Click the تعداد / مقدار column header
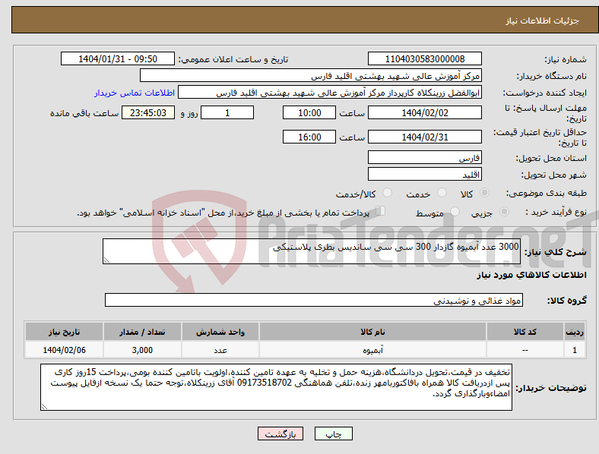The image size is (599, 454). tap(142, 332)
